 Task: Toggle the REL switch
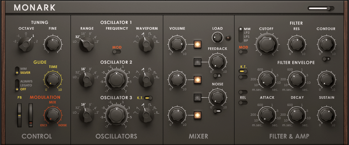243,103
